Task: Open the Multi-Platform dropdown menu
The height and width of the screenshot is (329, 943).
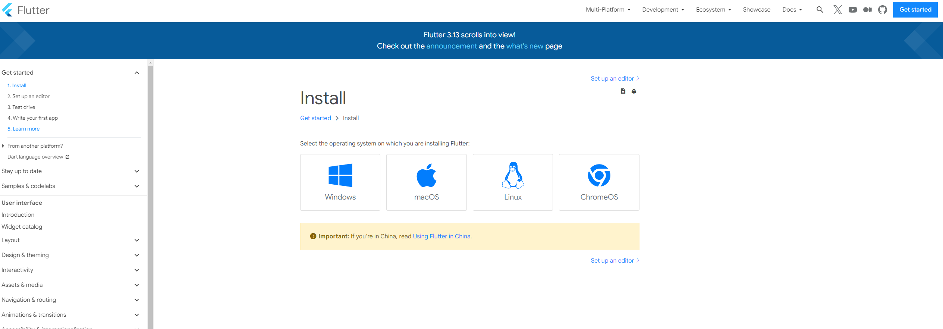Action: (608, 10)
